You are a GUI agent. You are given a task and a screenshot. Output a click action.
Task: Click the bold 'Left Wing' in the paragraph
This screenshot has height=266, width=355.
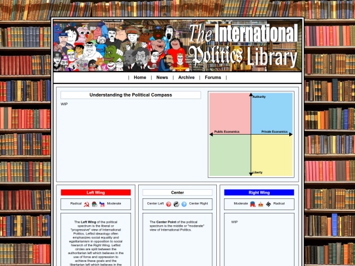point(88,222)
